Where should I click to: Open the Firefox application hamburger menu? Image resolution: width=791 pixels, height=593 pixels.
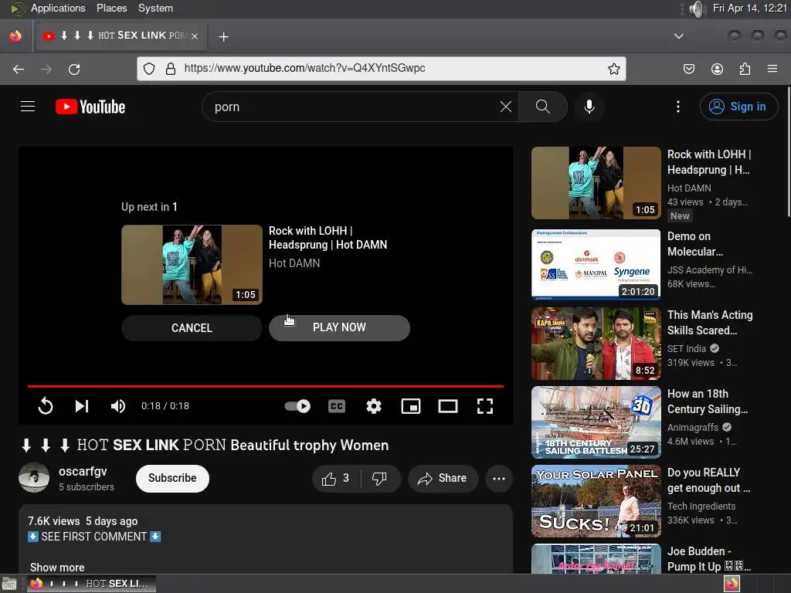point(772,69)
